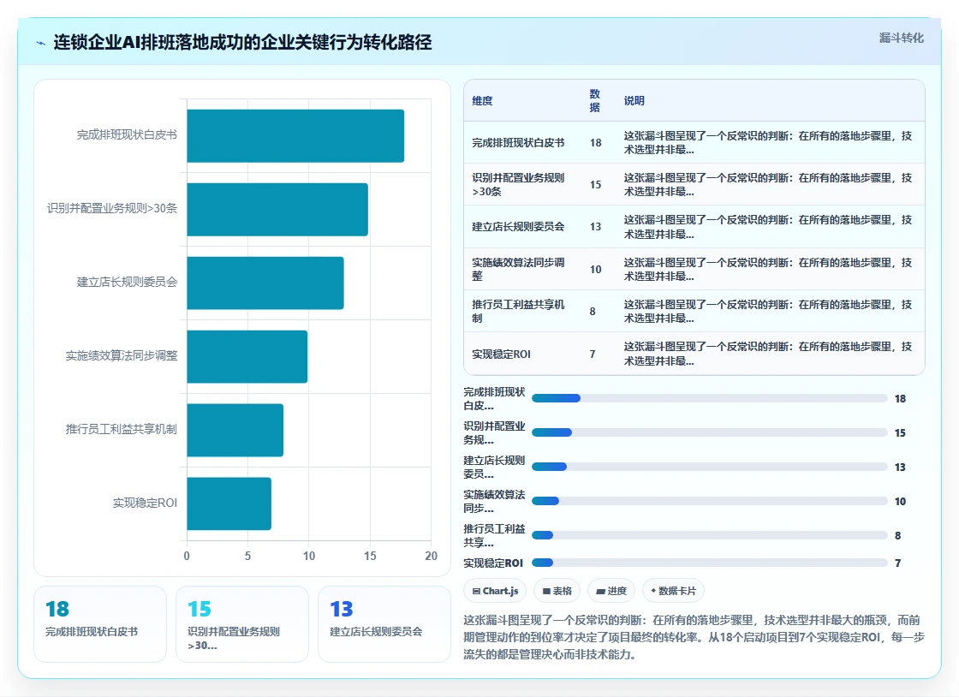
Task: Open the stat card showing 13
Action: [384, 624]
